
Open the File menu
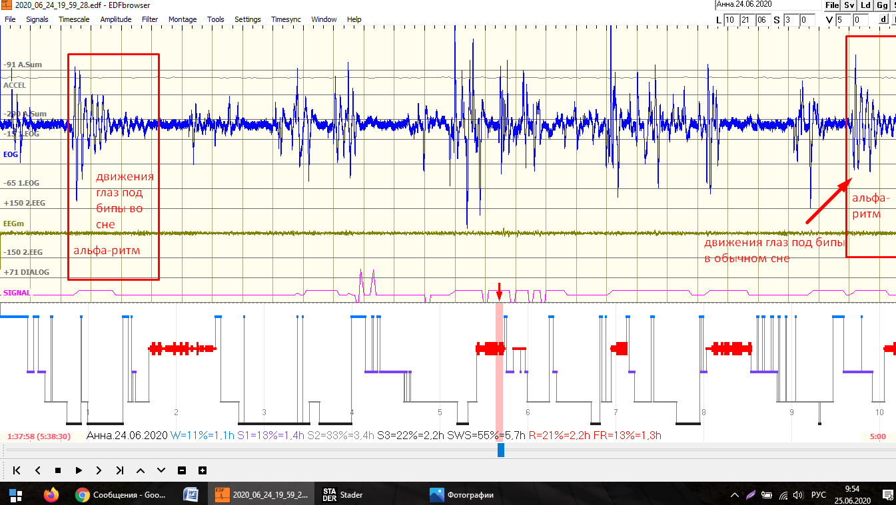click(x=10, y=19)
